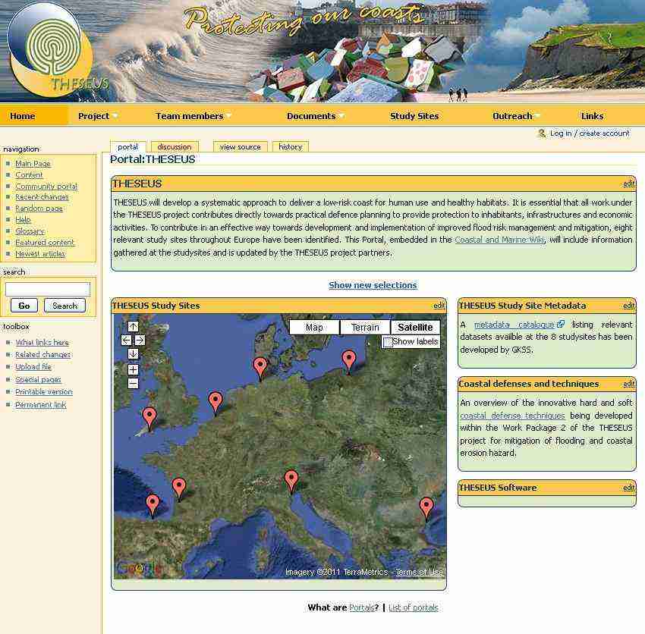Pan the map left with the arrow
Image resolution: width=645 pixels, height=634 pixels.
pyautogui.click(x=127, y=341)
